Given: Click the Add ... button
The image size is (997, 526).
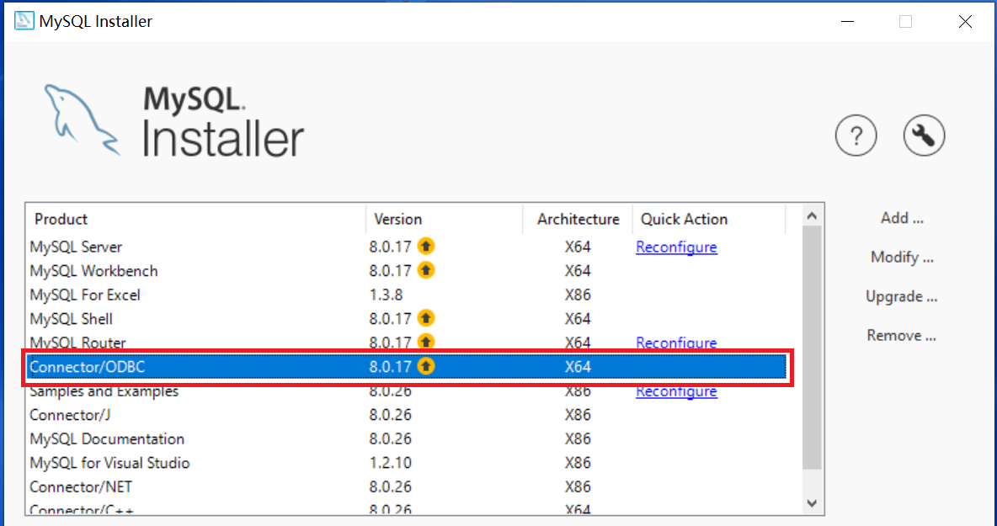Looking at the screenshot, I should (x=902, y=219).
